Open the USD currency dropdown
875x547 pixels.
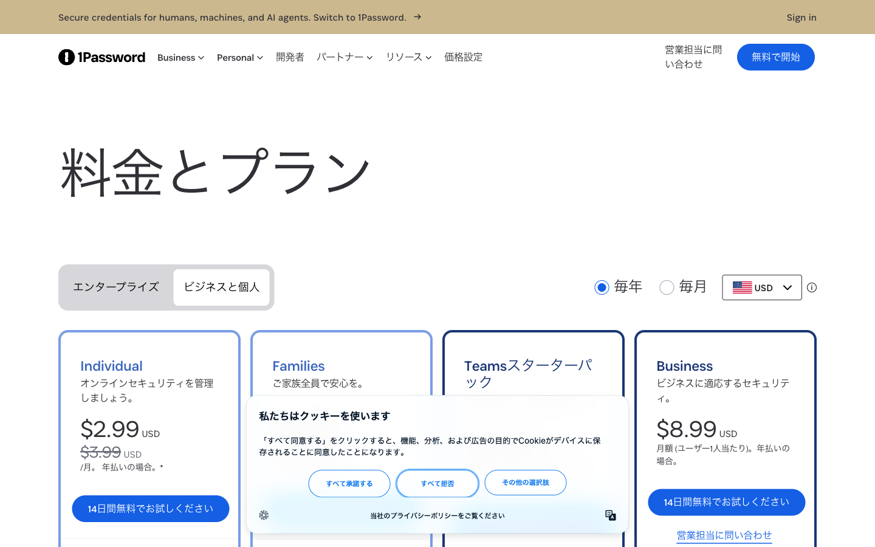(762, 287)
